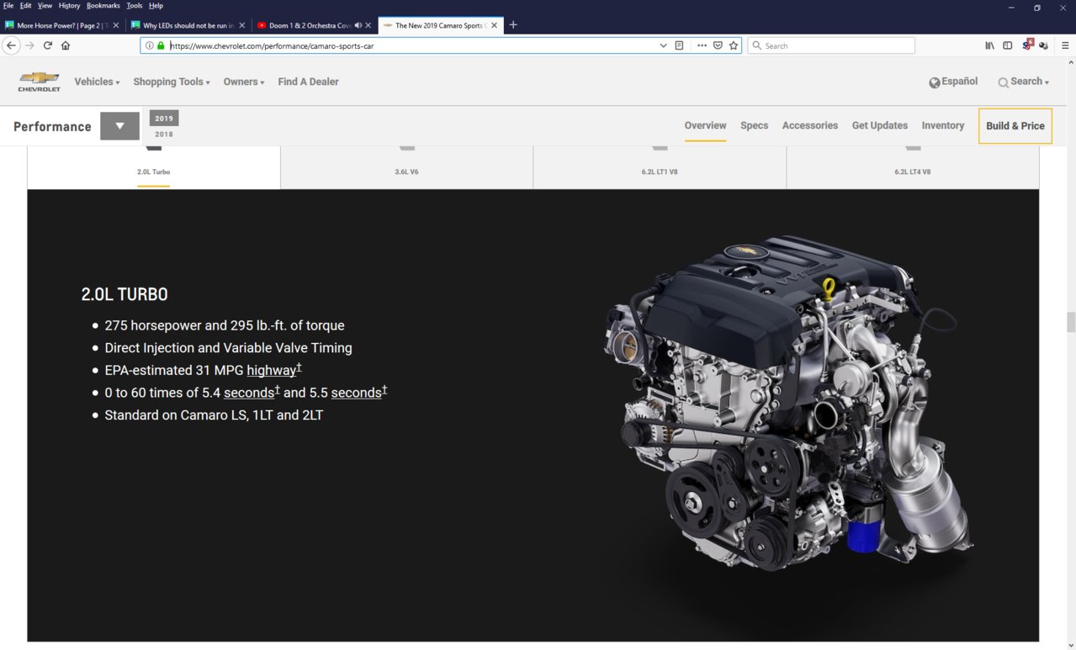Expand the Owners dropdown menu
This screenshot has height=650, width=1076.
click(x=244, y=82)
